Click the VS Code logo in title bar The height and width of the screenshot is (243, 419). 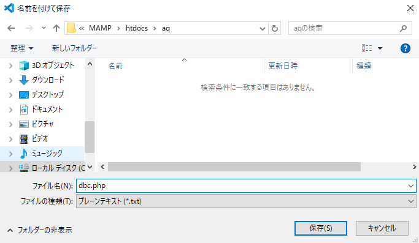coord(9,8)
